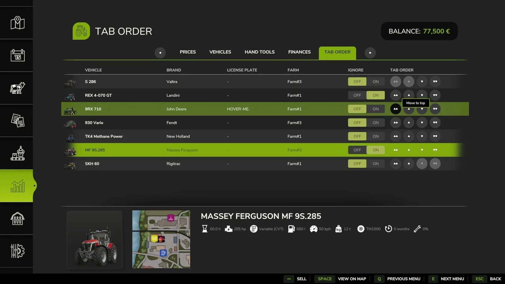This screenshot has width=505, height=284.
Task: Open the silo storage sidebar icon
Action: (x=17, y=218)
